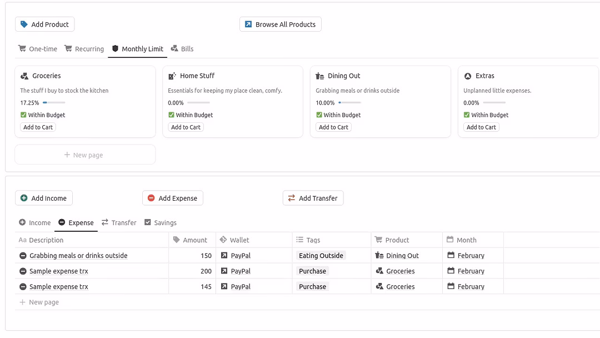Switch to the Savings tab
The image size is (600, 338).
coord(160,223)
